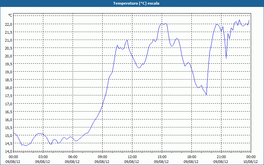Click the 18:00 time axis label
Viewport: 264px width, 165px height.
[192, 157]
